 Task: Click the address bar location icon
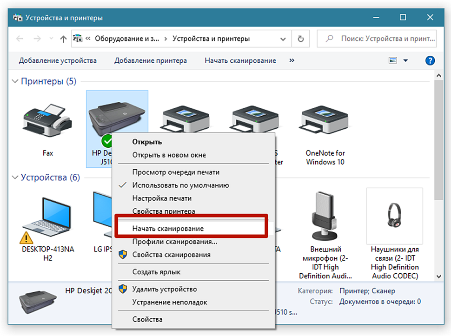pos(78,39)
